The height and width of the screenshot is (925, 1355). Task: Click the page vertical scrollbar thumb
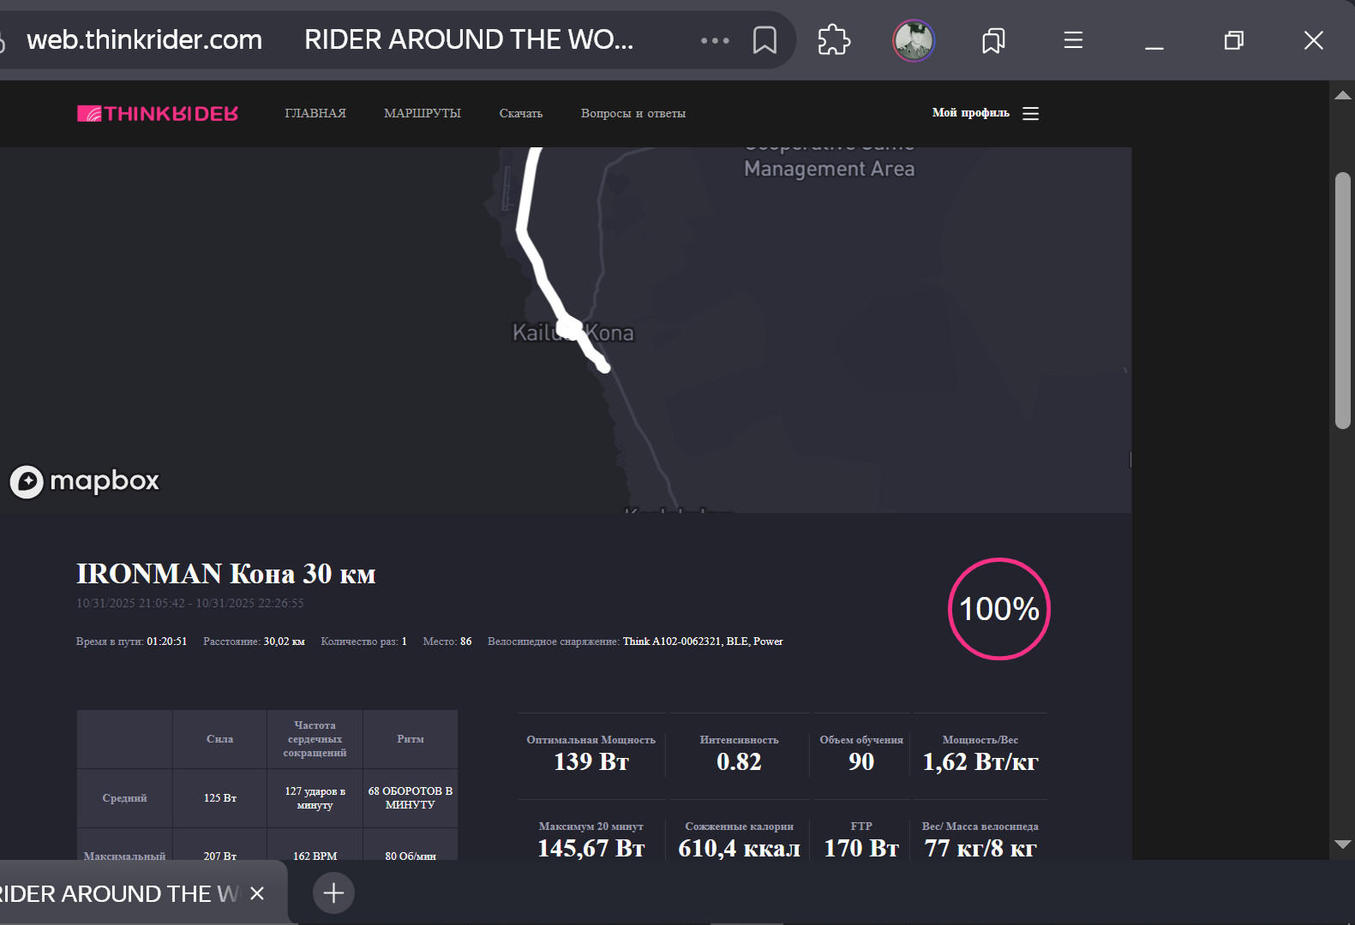click(x=1343, y=300)
